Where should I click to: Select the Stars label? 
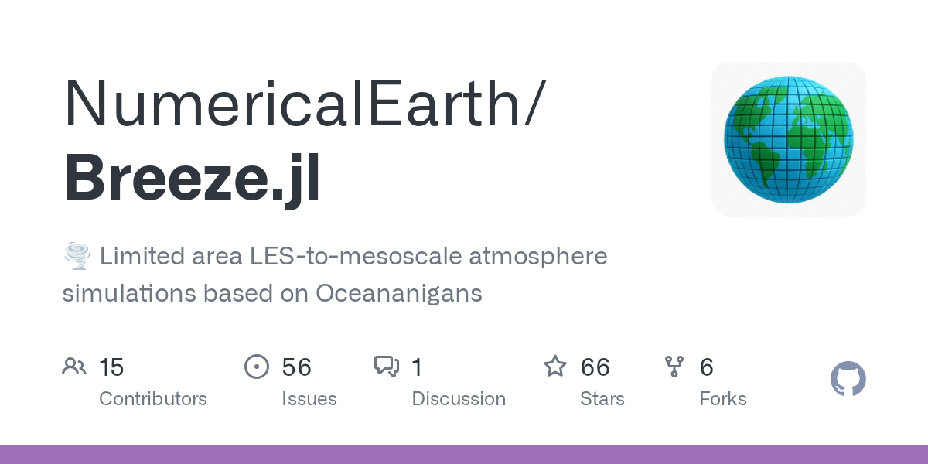click(x=602, y=399)
